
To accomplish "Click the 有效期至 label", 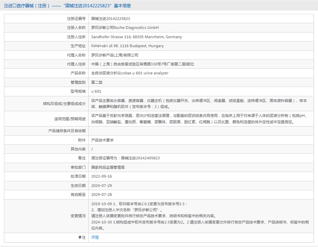I will pyautogui.click(x=78, y=195).
